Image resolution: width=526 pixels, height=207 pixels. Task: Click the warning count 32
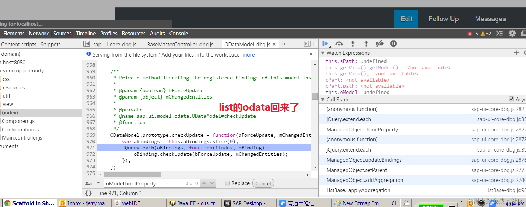pyautogui.click(x=485, y=34)
